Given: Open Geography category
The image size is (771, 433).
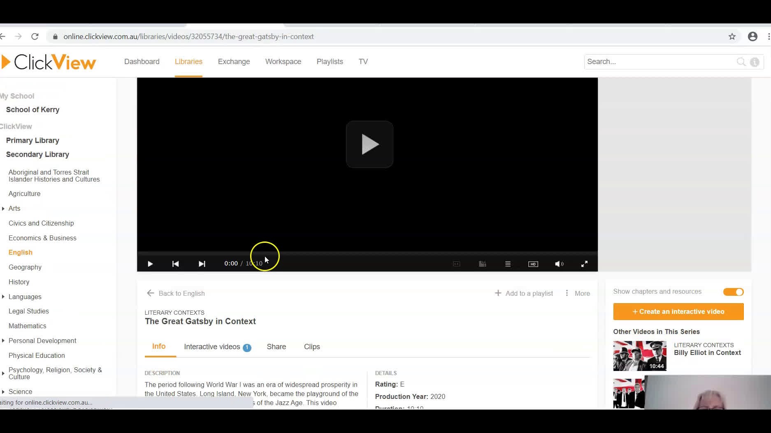Looking at the screenshot, I should (x=25, y=267).
